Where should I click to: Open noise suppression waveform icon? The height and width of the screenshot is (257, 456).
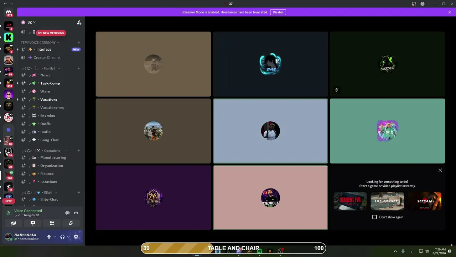coord(67,213)
